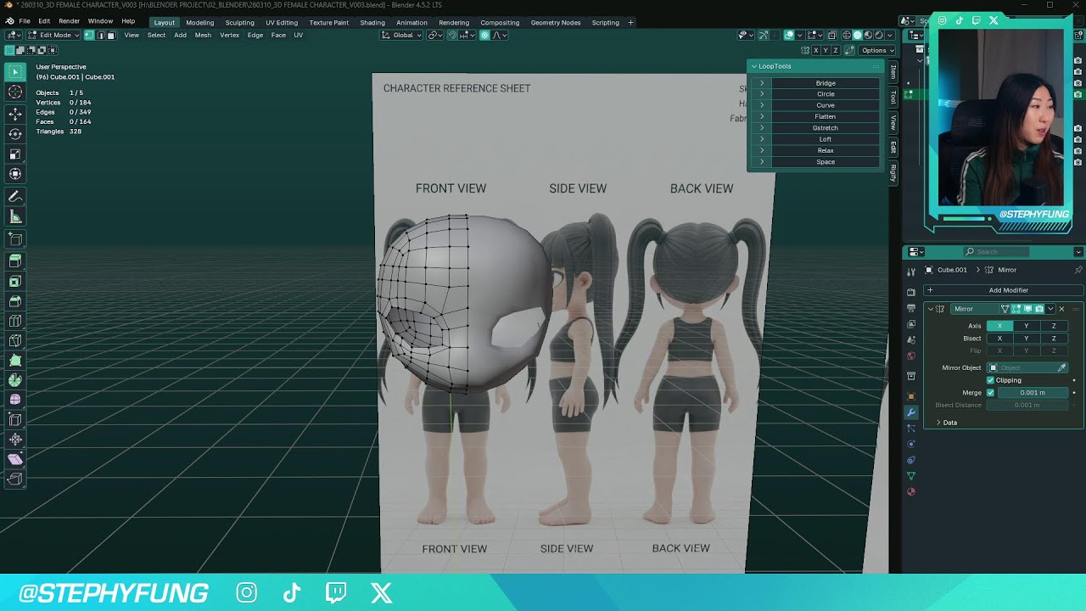Toggle Mirror Axis X
This screenshot has width=1086, height=611.
click(x=999, y=326)
